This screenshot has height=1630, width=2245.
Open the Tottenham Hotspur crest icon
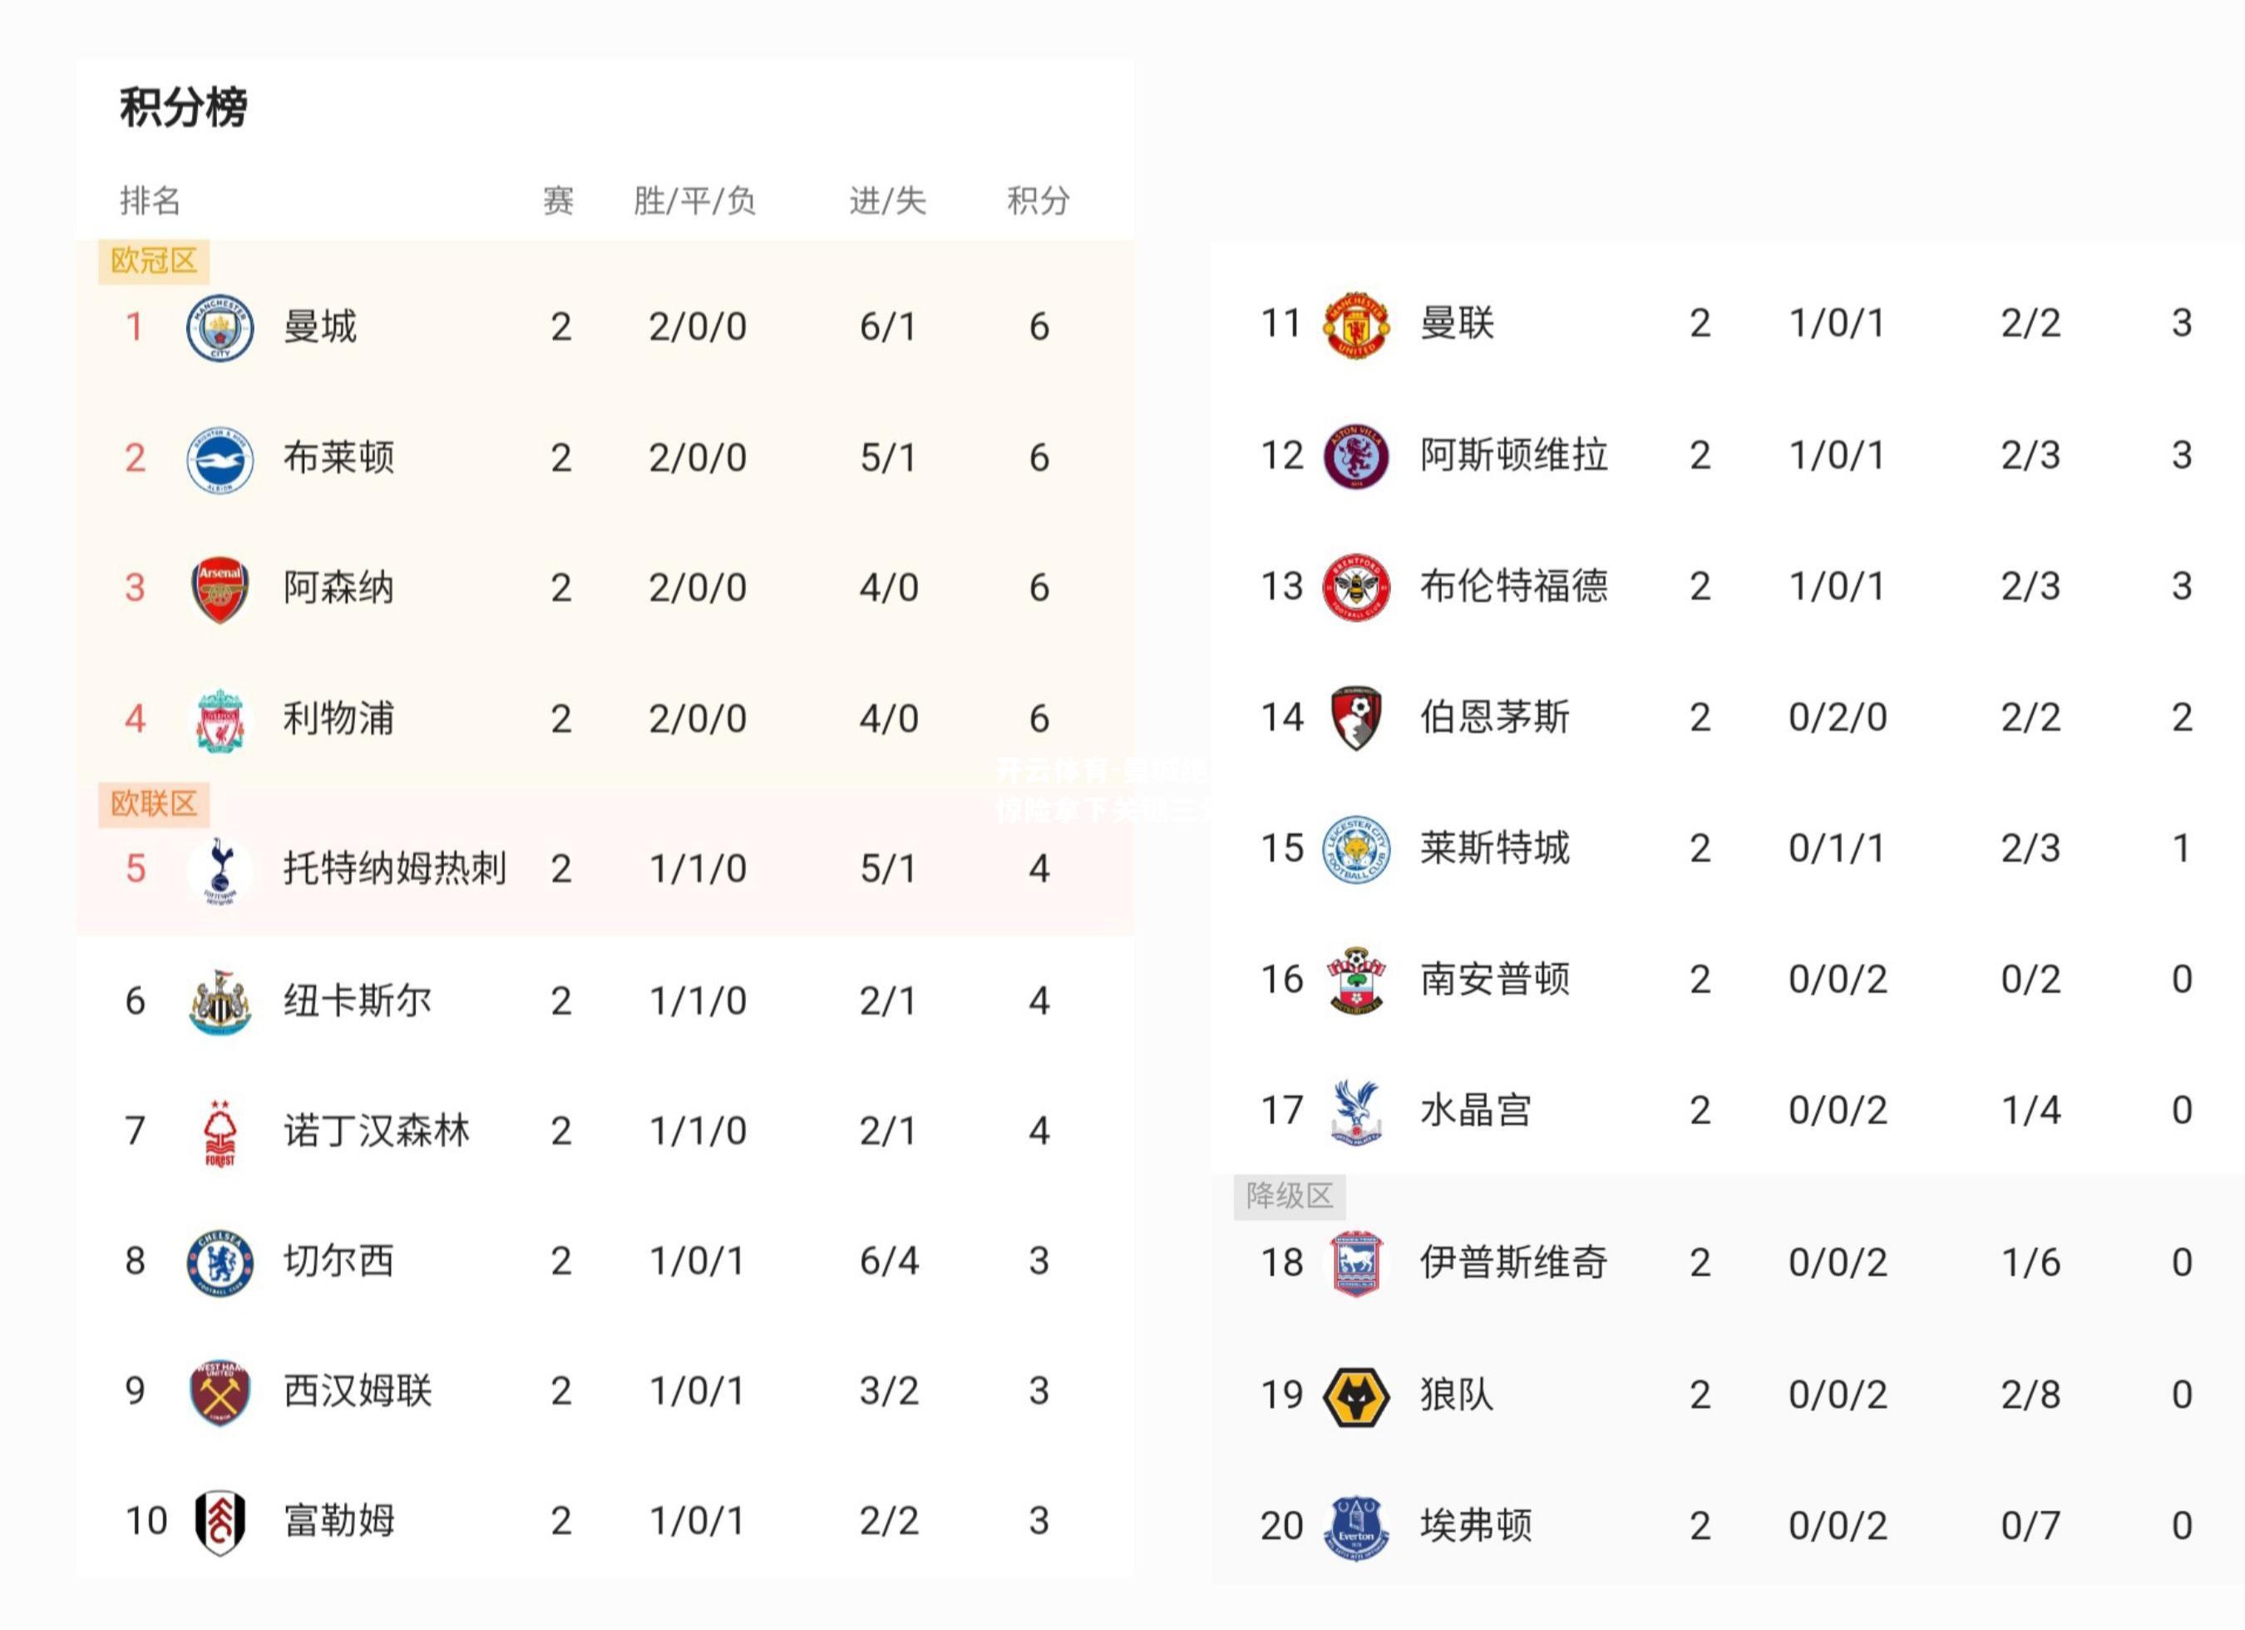[x=220, y=871]
